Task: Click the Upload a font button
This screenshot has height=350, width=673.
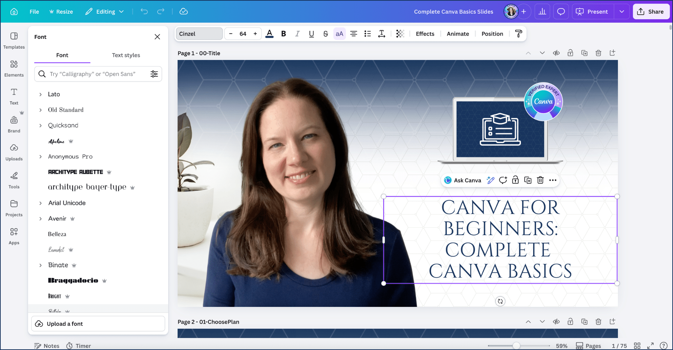Action: click(98, 324)
